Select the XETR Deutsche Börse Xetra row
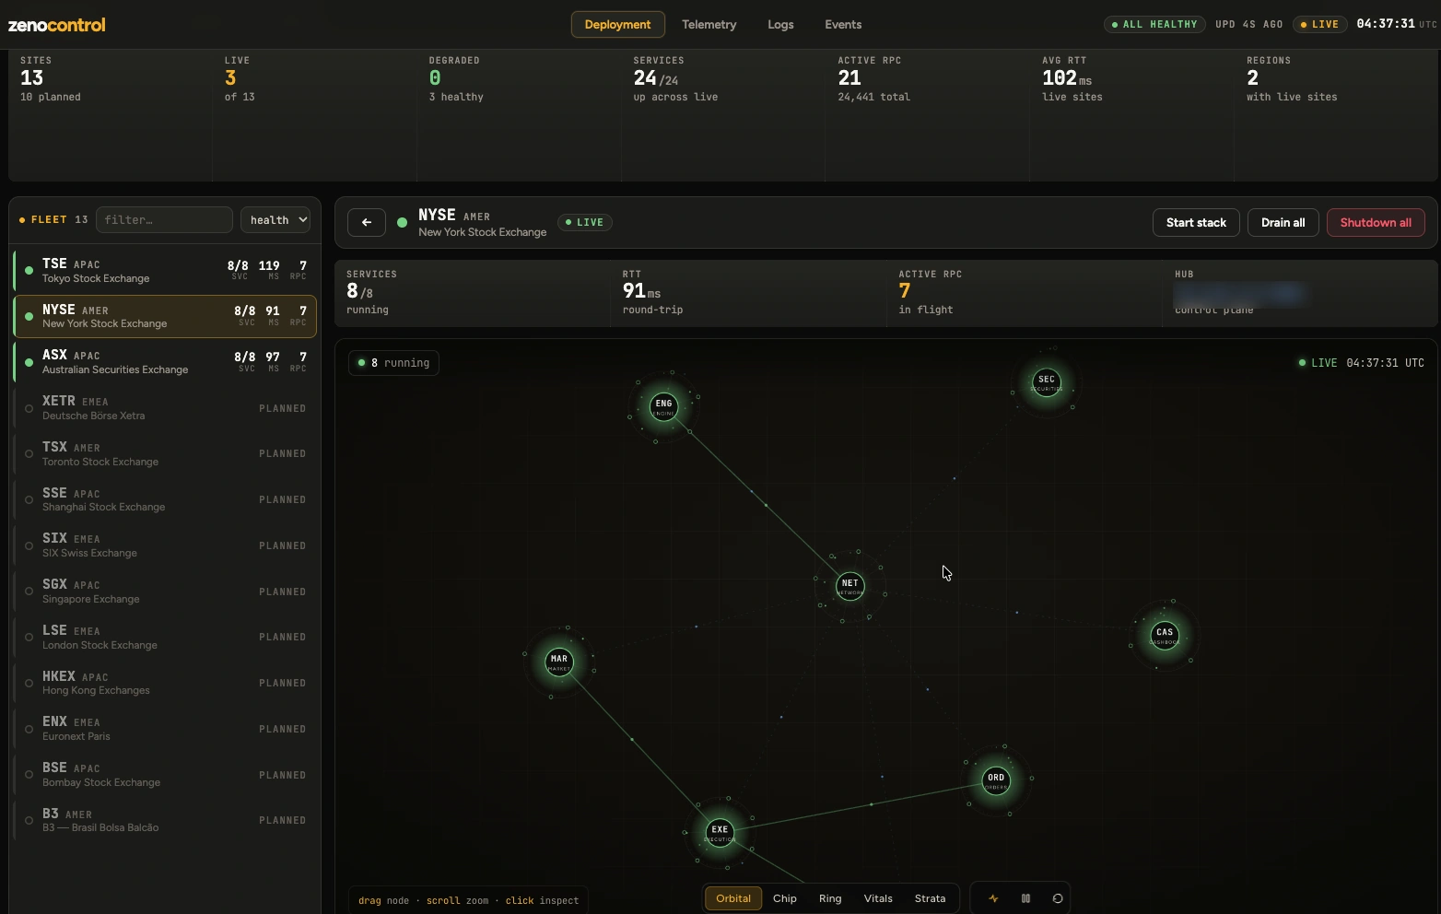Viewport: 1441px width, 914px height. [x=165, y=407]
